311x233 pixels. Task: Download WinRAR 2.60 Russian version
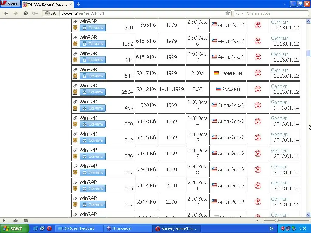click(93, 92)
